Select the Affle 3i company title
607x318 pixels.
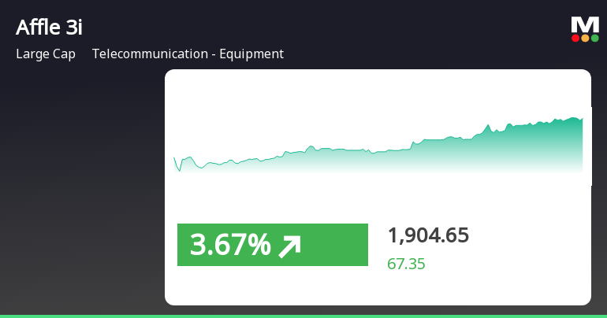coord(49,28)
